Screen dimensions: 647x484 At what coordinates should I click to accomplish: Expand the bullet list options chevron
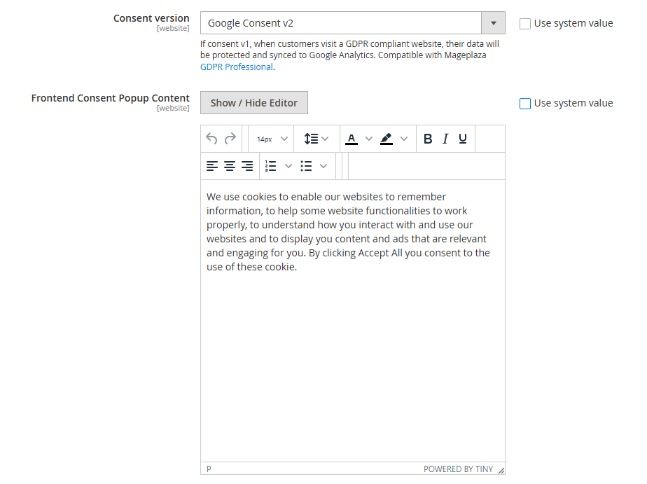pyautogui.click(x=323, y=166)
